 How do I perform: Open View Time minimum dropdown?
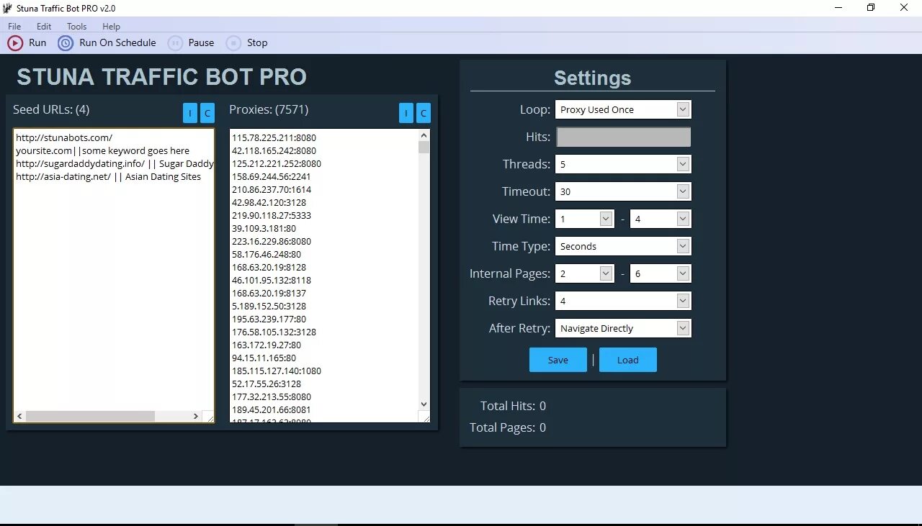pyautogui.click(x=606, y=219)
